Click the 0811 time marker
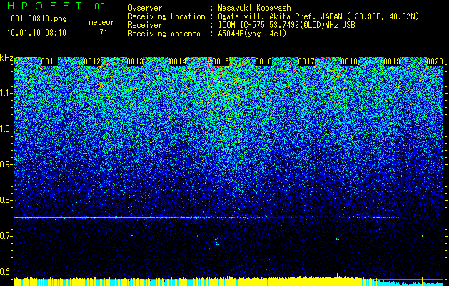Image resolution: width=449 pixels, height=286 pixels. tap(49, 61)
